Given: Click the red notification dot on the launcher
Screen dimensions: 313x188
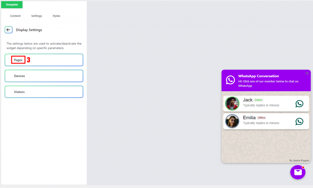Looking at the screenshot, I should [303, 167].
